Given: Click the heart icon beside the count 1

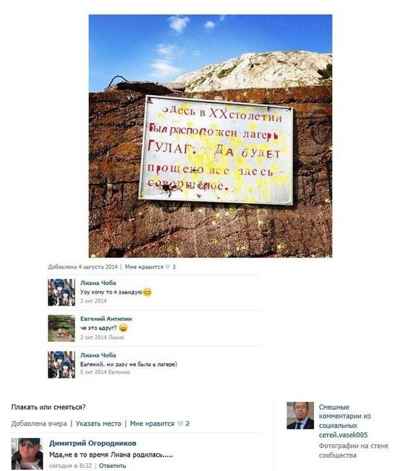Looking at the screenshot, I should pyautogui.click(x=168, y=267).
